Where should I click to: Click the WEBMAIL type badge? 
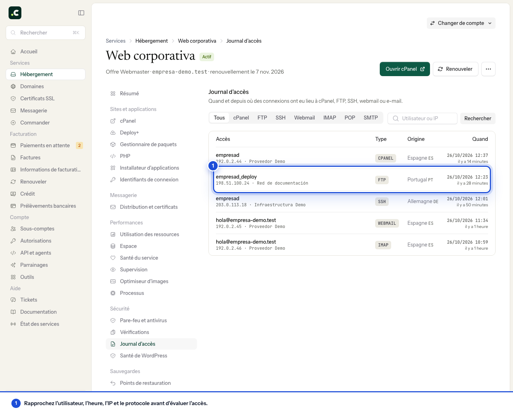pyautogui.click(x=387, y=223)
